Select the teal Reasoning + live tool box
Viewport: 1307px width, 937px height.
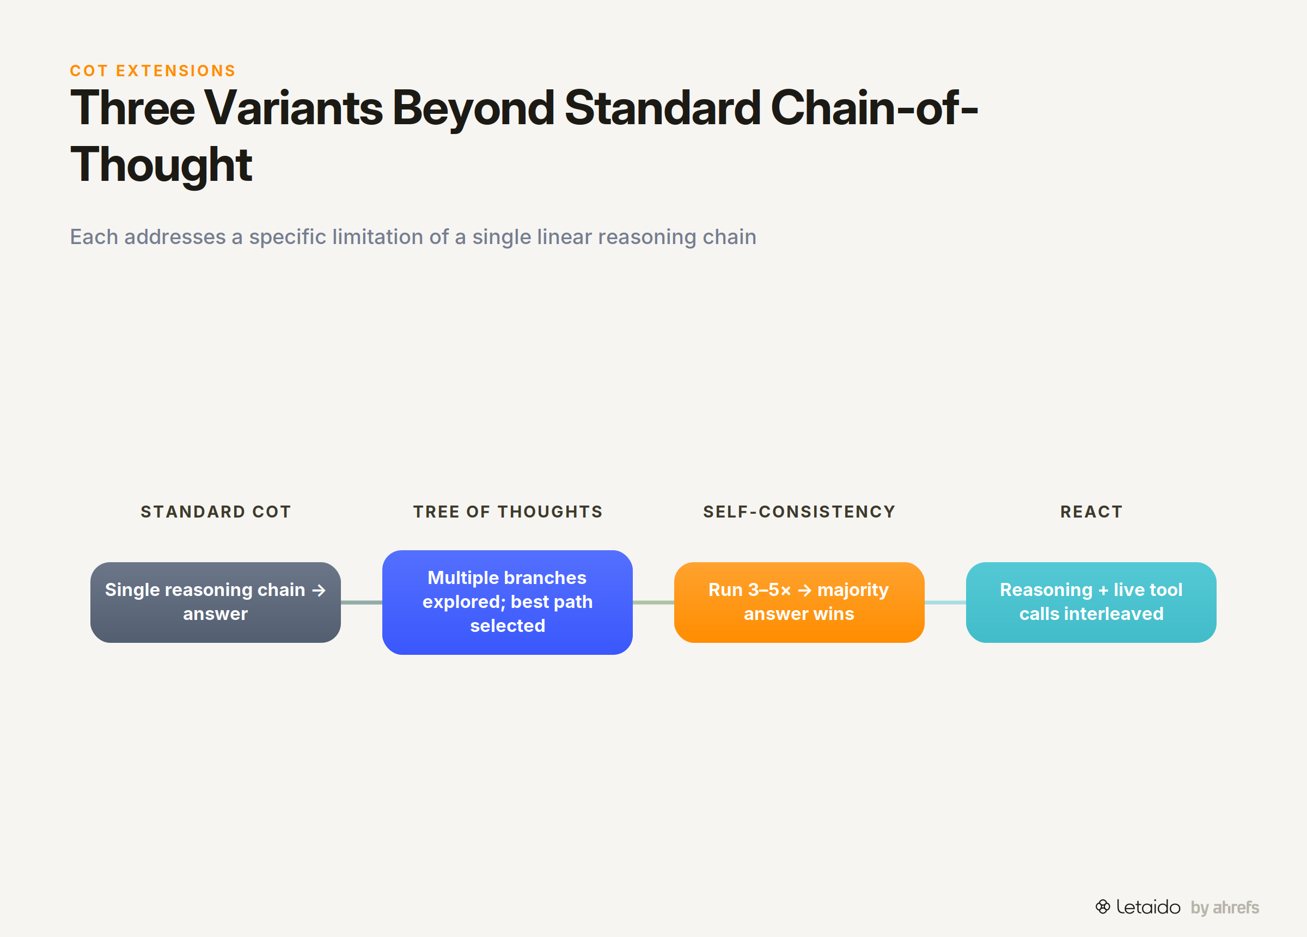pyautogui.click(x=1091, y=602)
